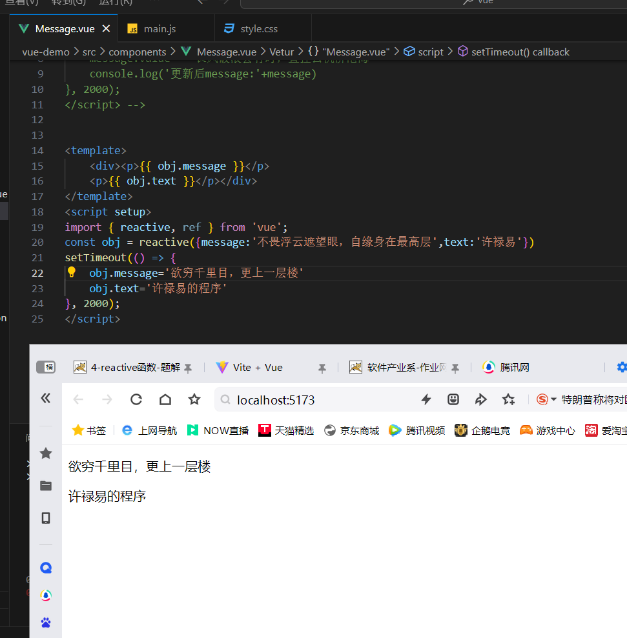Click the setTimeout() callback breadcrumb
The height and width of the screenshot is (638, 627).
click(x=514, y=52)
